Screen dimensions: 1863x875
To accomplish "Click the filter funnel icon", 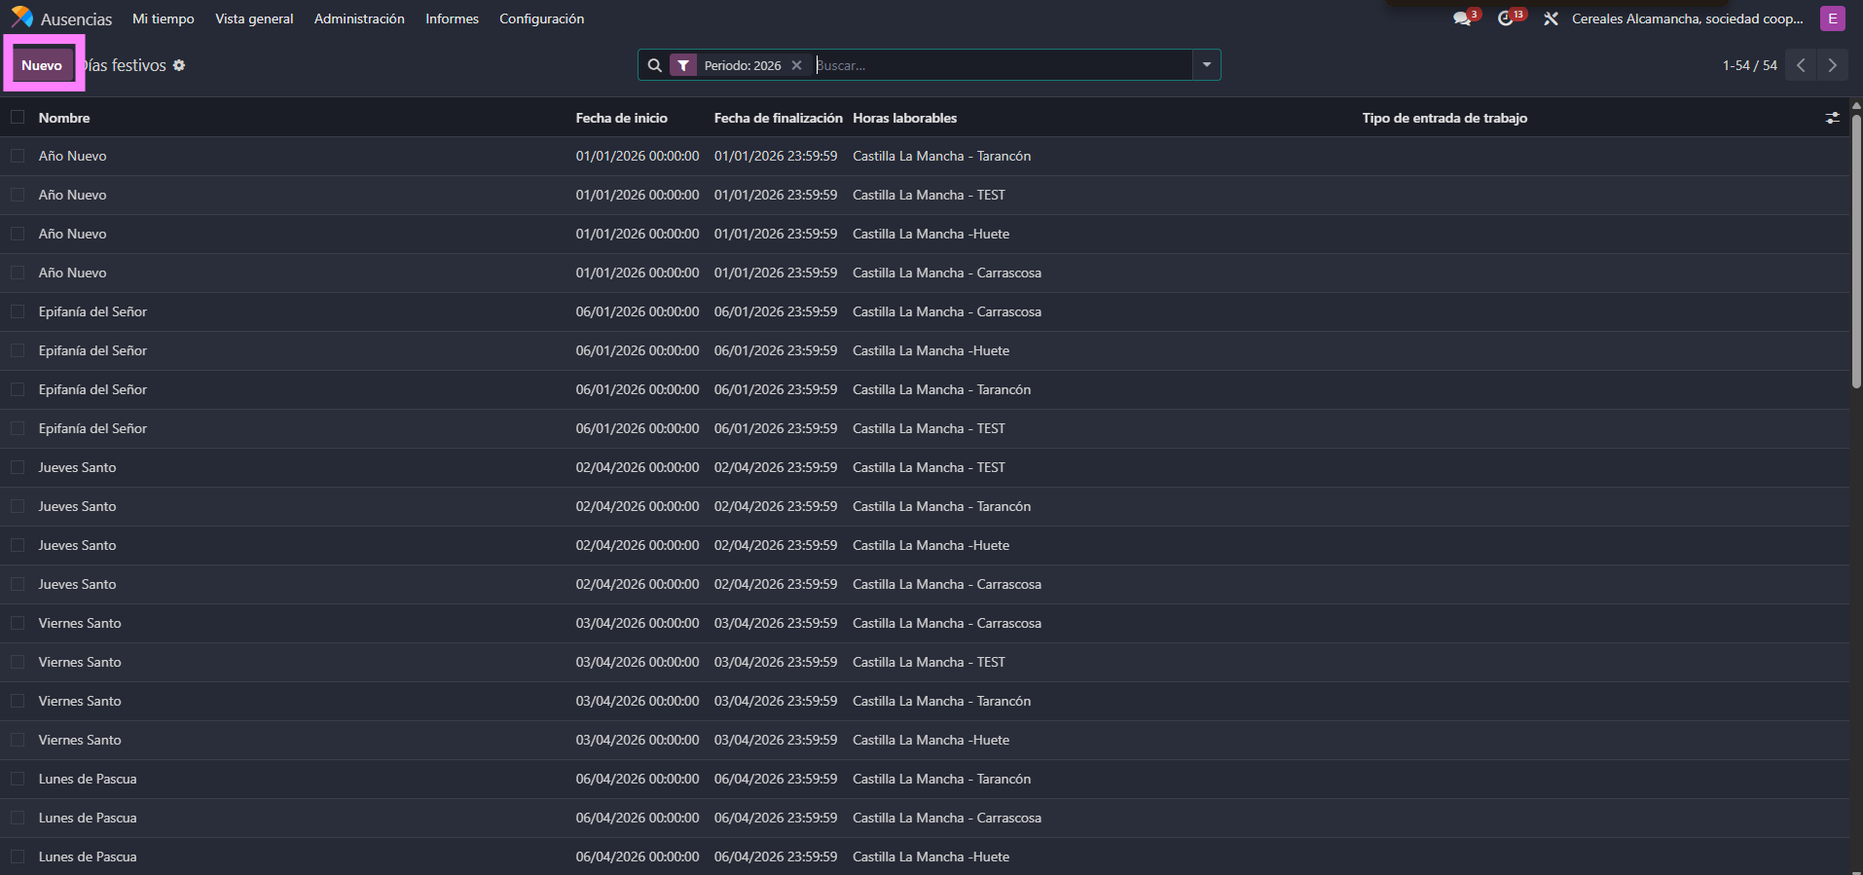I will (x=683, y=65).
